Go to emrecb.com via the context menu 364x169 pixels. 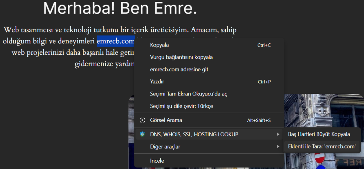[x=179, y=70]
